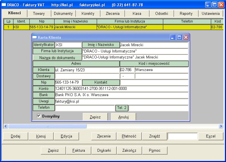The image size is (226, 162).
Task: Open the Ustawienia tab
Action: pyautogui.click(x=211, y=13)
